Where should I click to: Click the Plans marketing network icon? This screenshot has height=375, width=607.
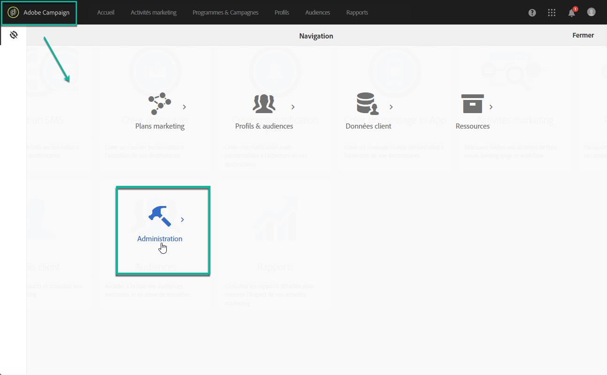pyautogui.click(x=160, y=104)
